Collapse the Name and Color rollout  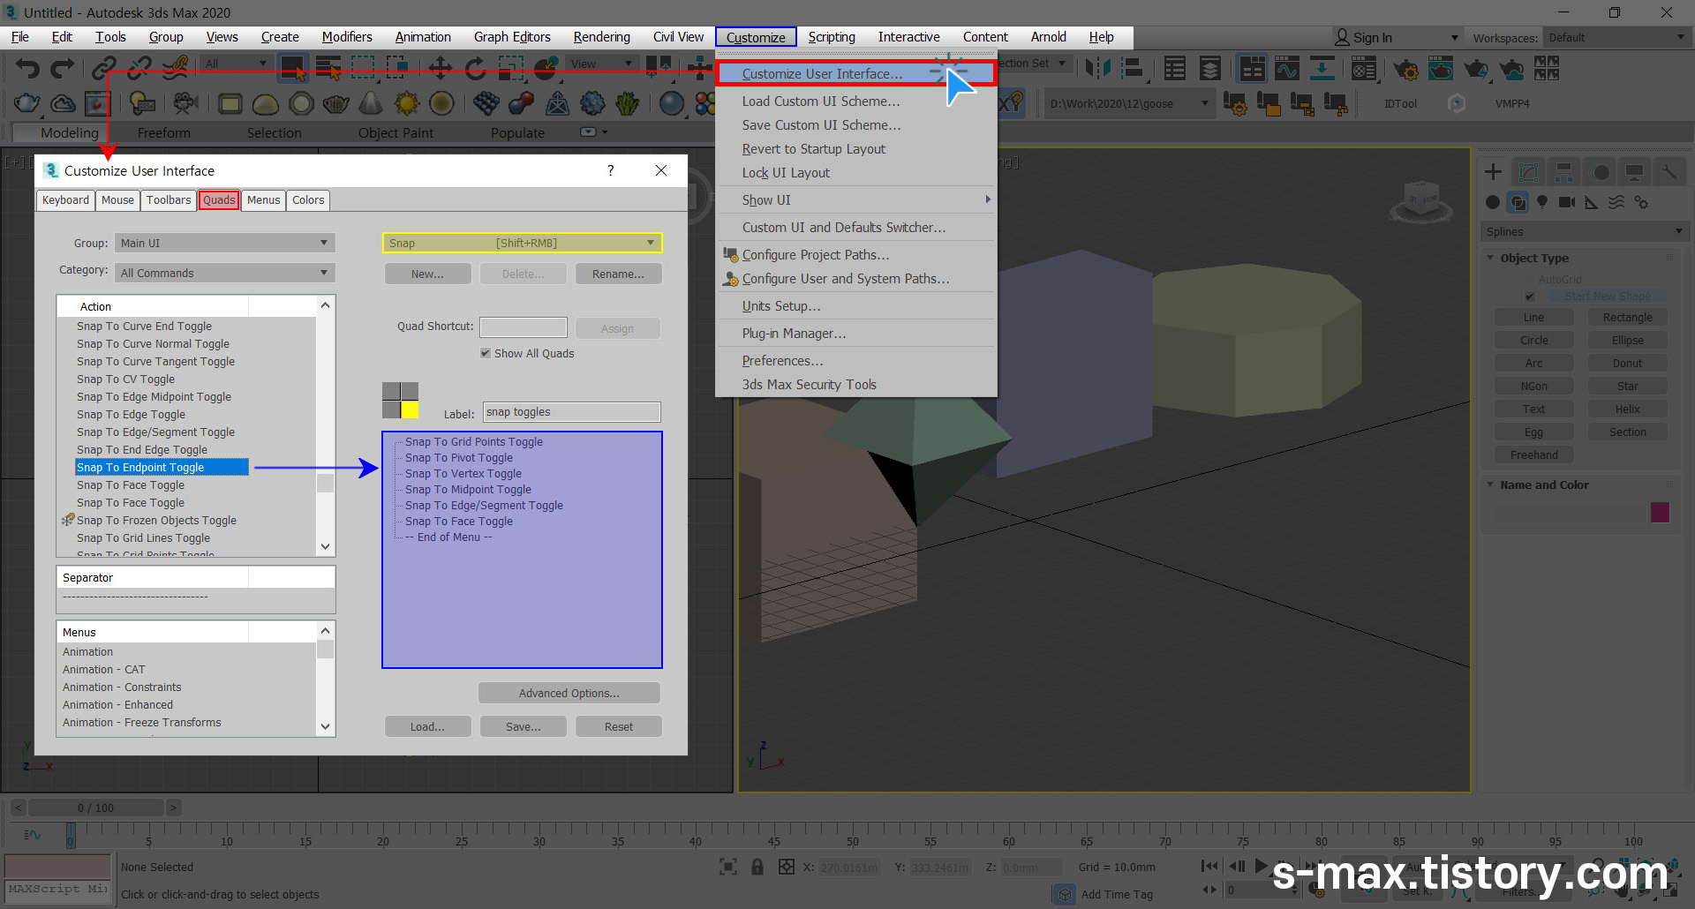1545,485
